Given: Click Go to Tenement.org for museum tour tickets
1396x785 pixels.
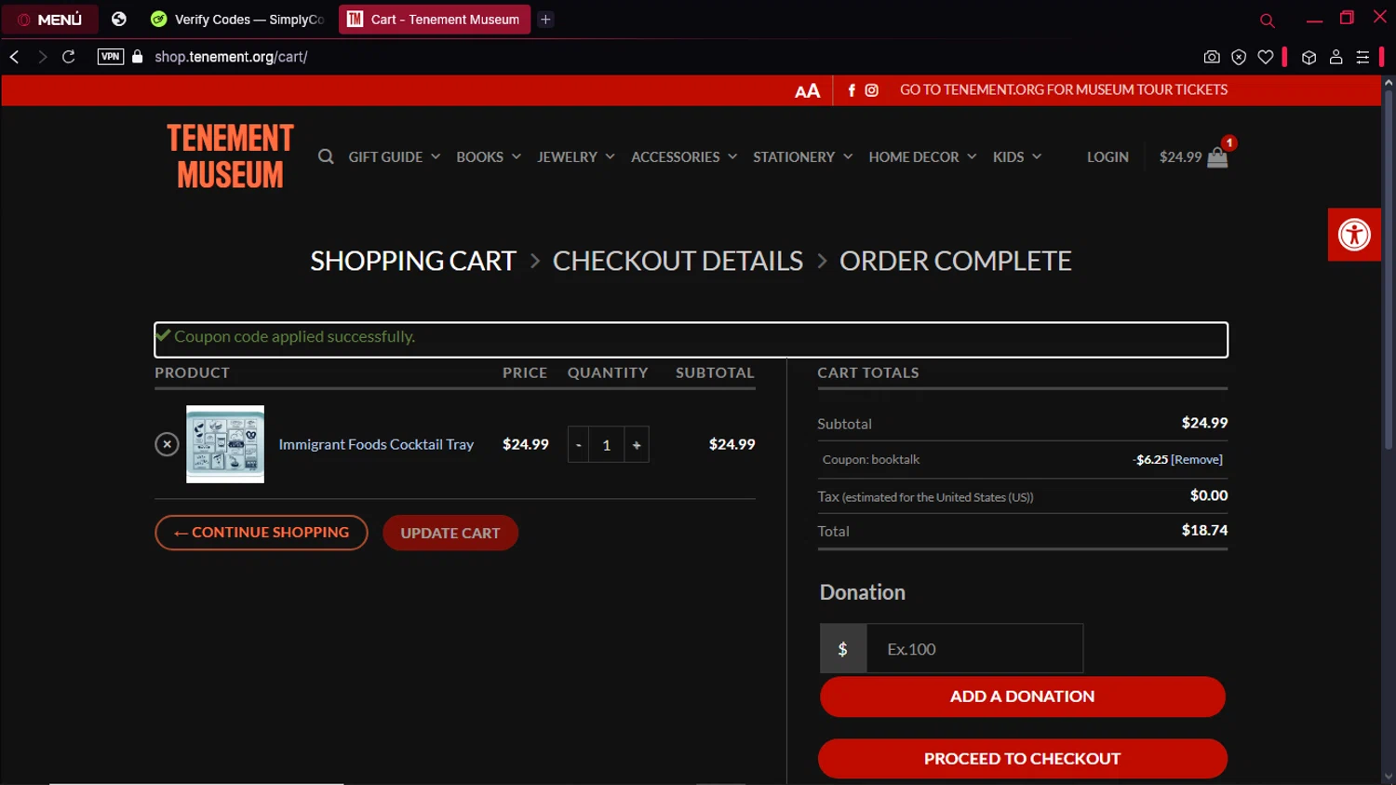Looking at the screenshot, I should (x=1064, y=90).
